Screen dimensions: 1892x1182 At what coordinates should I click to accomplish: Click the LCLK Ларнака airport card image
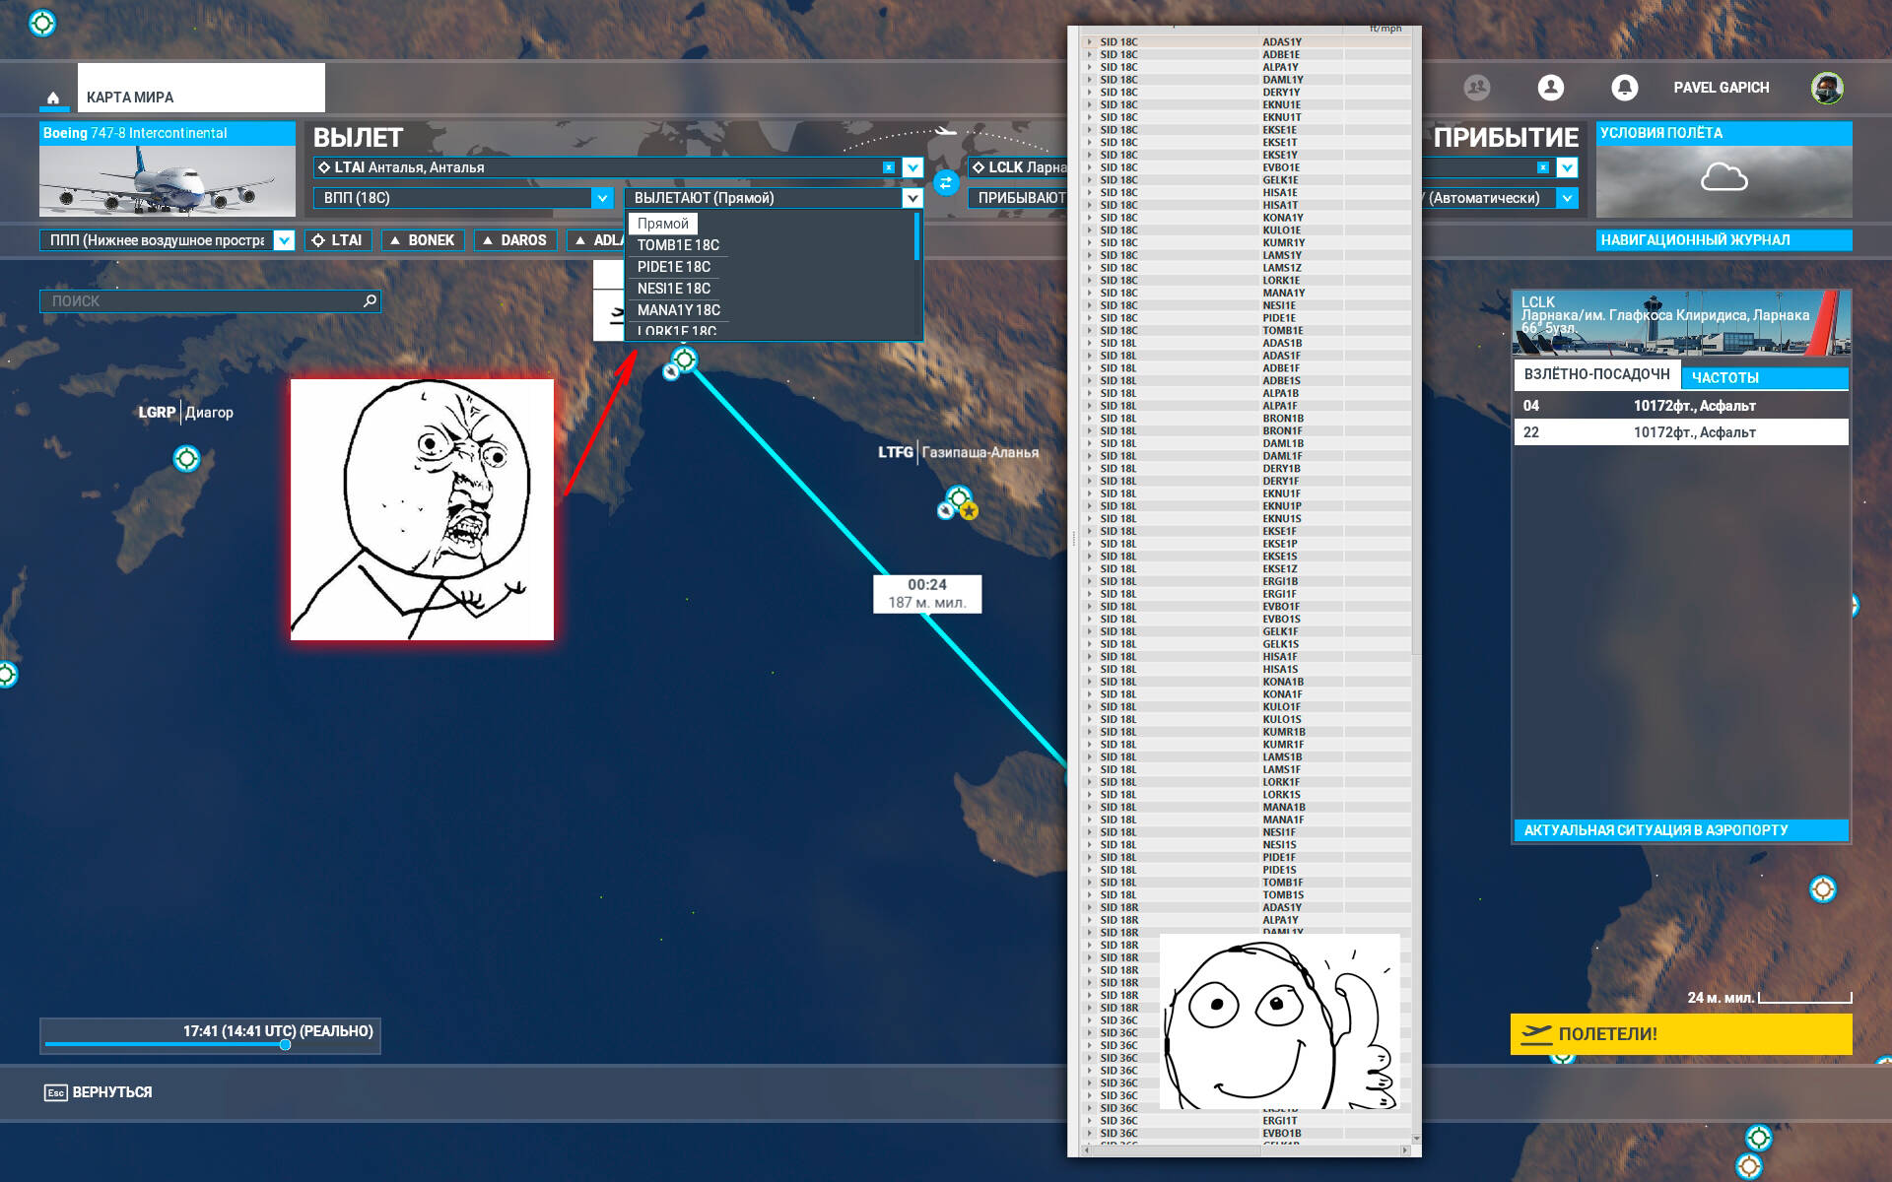click(x=1681, y=323)
